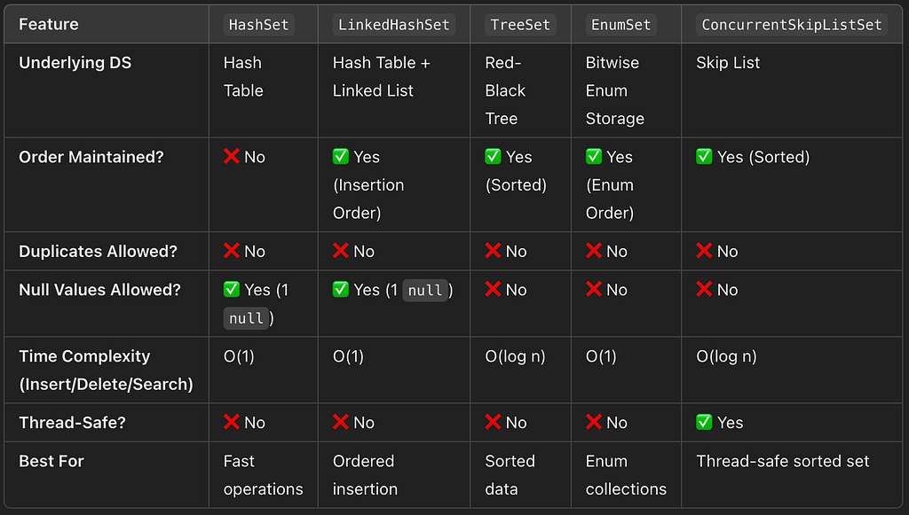Viewport: 909px width, 515px height.
Task: Click green checkmark for TreeSet Order Maintained
Action: tap(493, 156)
